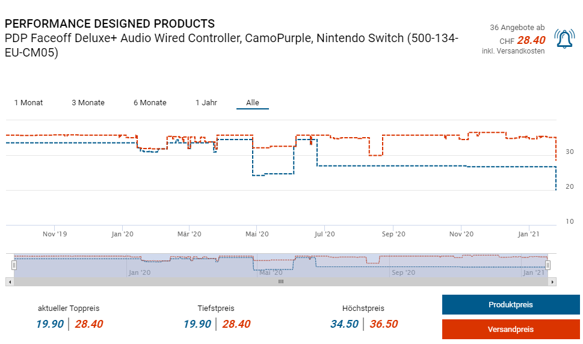The image size is (583, 344).
Task: Click the price alert bell icon
Action: coord(564,39)
